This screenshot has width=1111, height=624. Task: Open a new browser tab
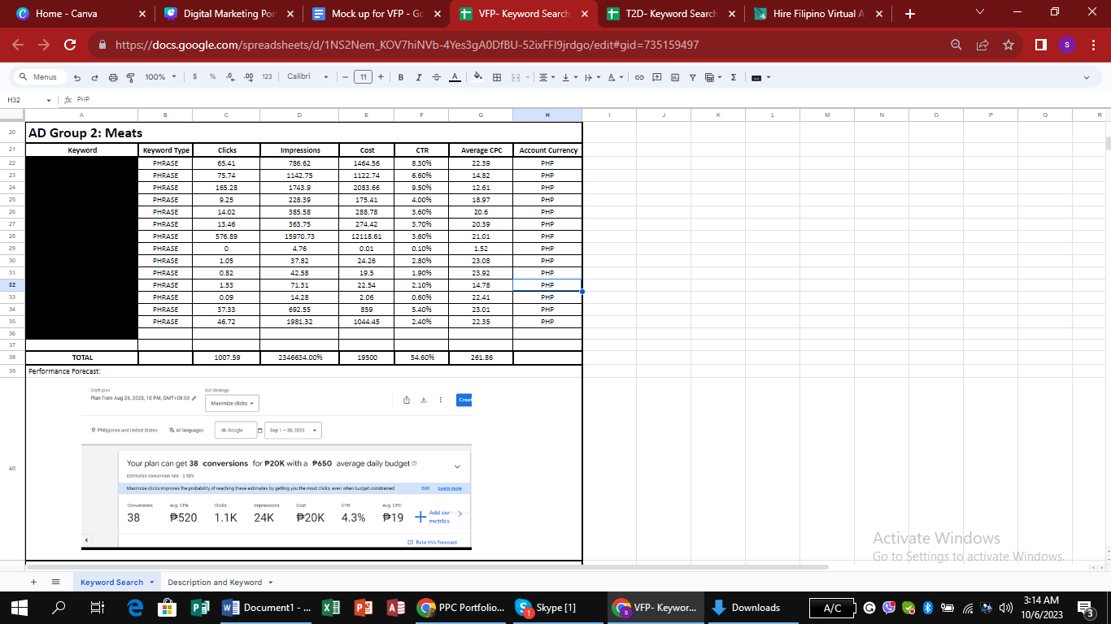pyautogui.click(x=909, y=14)
